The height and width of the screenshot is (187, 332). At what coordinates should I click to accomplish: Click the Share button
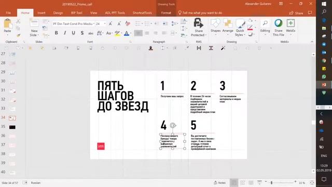pos(296,13)
